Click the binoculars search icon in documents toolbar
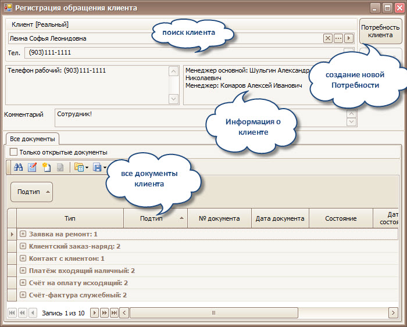The height and width of the screenshot is (327, 407). click(x=18, y=167)
